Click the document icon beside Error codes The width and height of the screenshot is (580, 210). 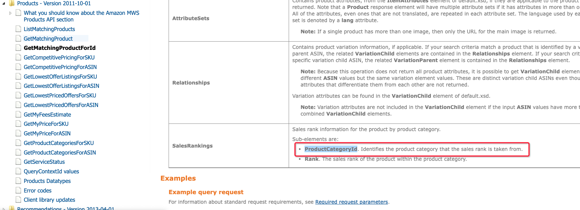(18, 191)
